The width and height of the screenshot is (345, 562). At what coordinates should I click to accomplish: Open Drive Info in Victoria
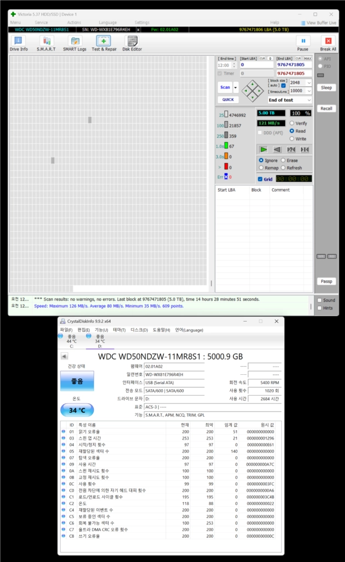coord(18,43)
